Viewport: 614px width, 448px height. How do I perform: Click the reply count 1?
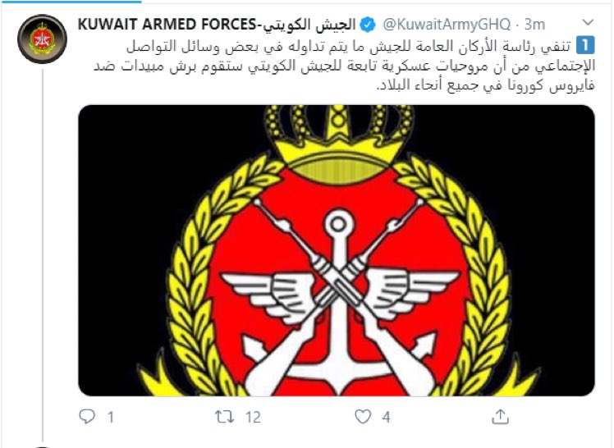(x=111, y=418)
